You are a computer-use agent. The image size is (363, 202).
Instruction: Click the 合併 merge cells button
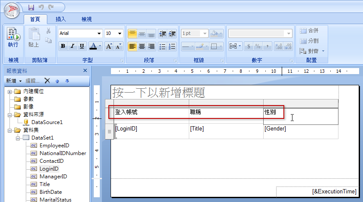(309, 31)
